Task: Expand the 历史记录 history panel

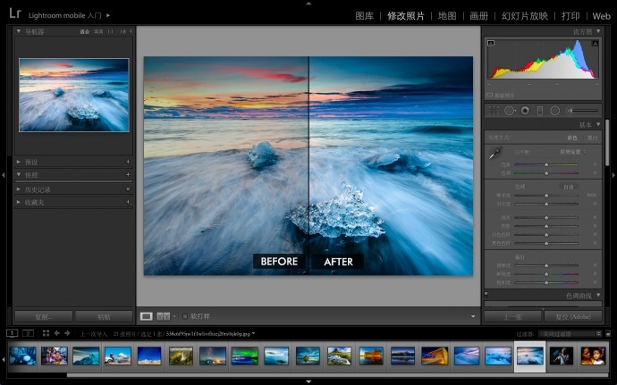Action: 38,189
